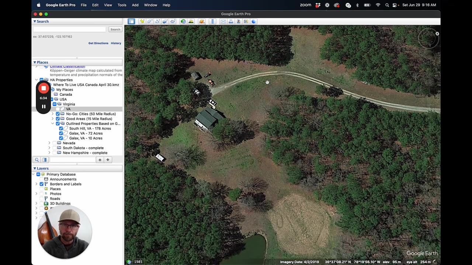Stop the screen recording with red button

pyautogui.click(x=44, y=88)
